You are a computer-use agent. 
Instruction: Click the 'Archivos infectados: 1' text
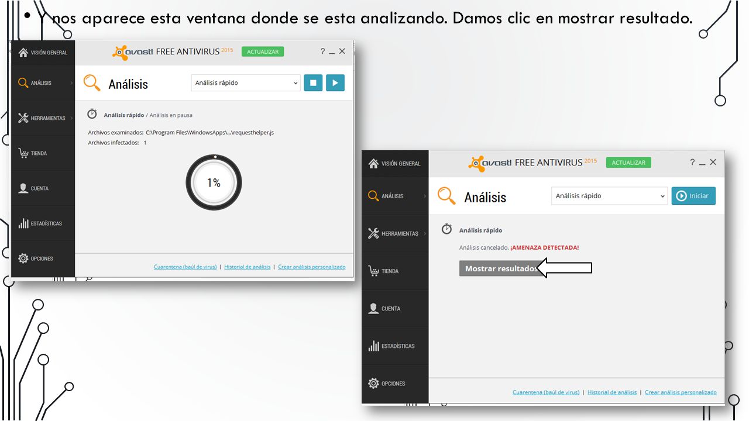point(117,143)
